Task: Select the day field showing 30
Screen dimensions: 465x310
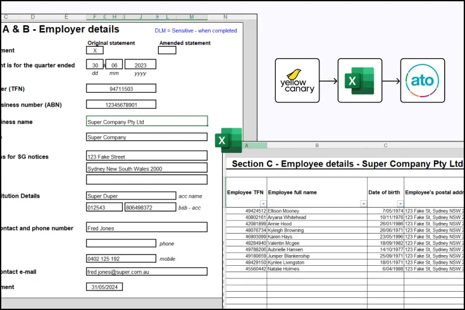Action: pos(95,64)
